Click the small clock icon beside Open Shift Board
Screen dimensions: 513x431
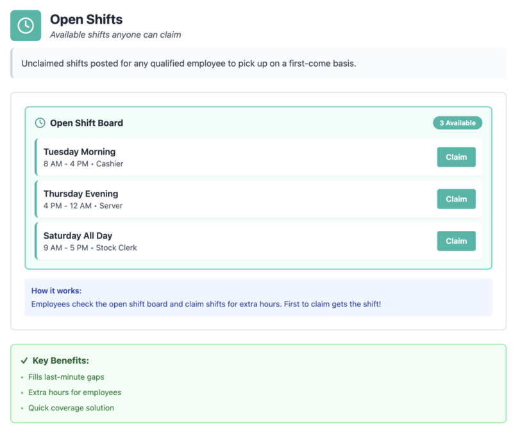click(x=40, y=123)
